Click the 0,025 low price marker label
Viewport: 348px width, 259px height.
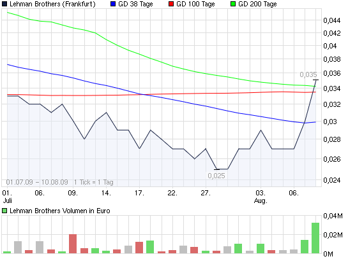pos(216,176)
